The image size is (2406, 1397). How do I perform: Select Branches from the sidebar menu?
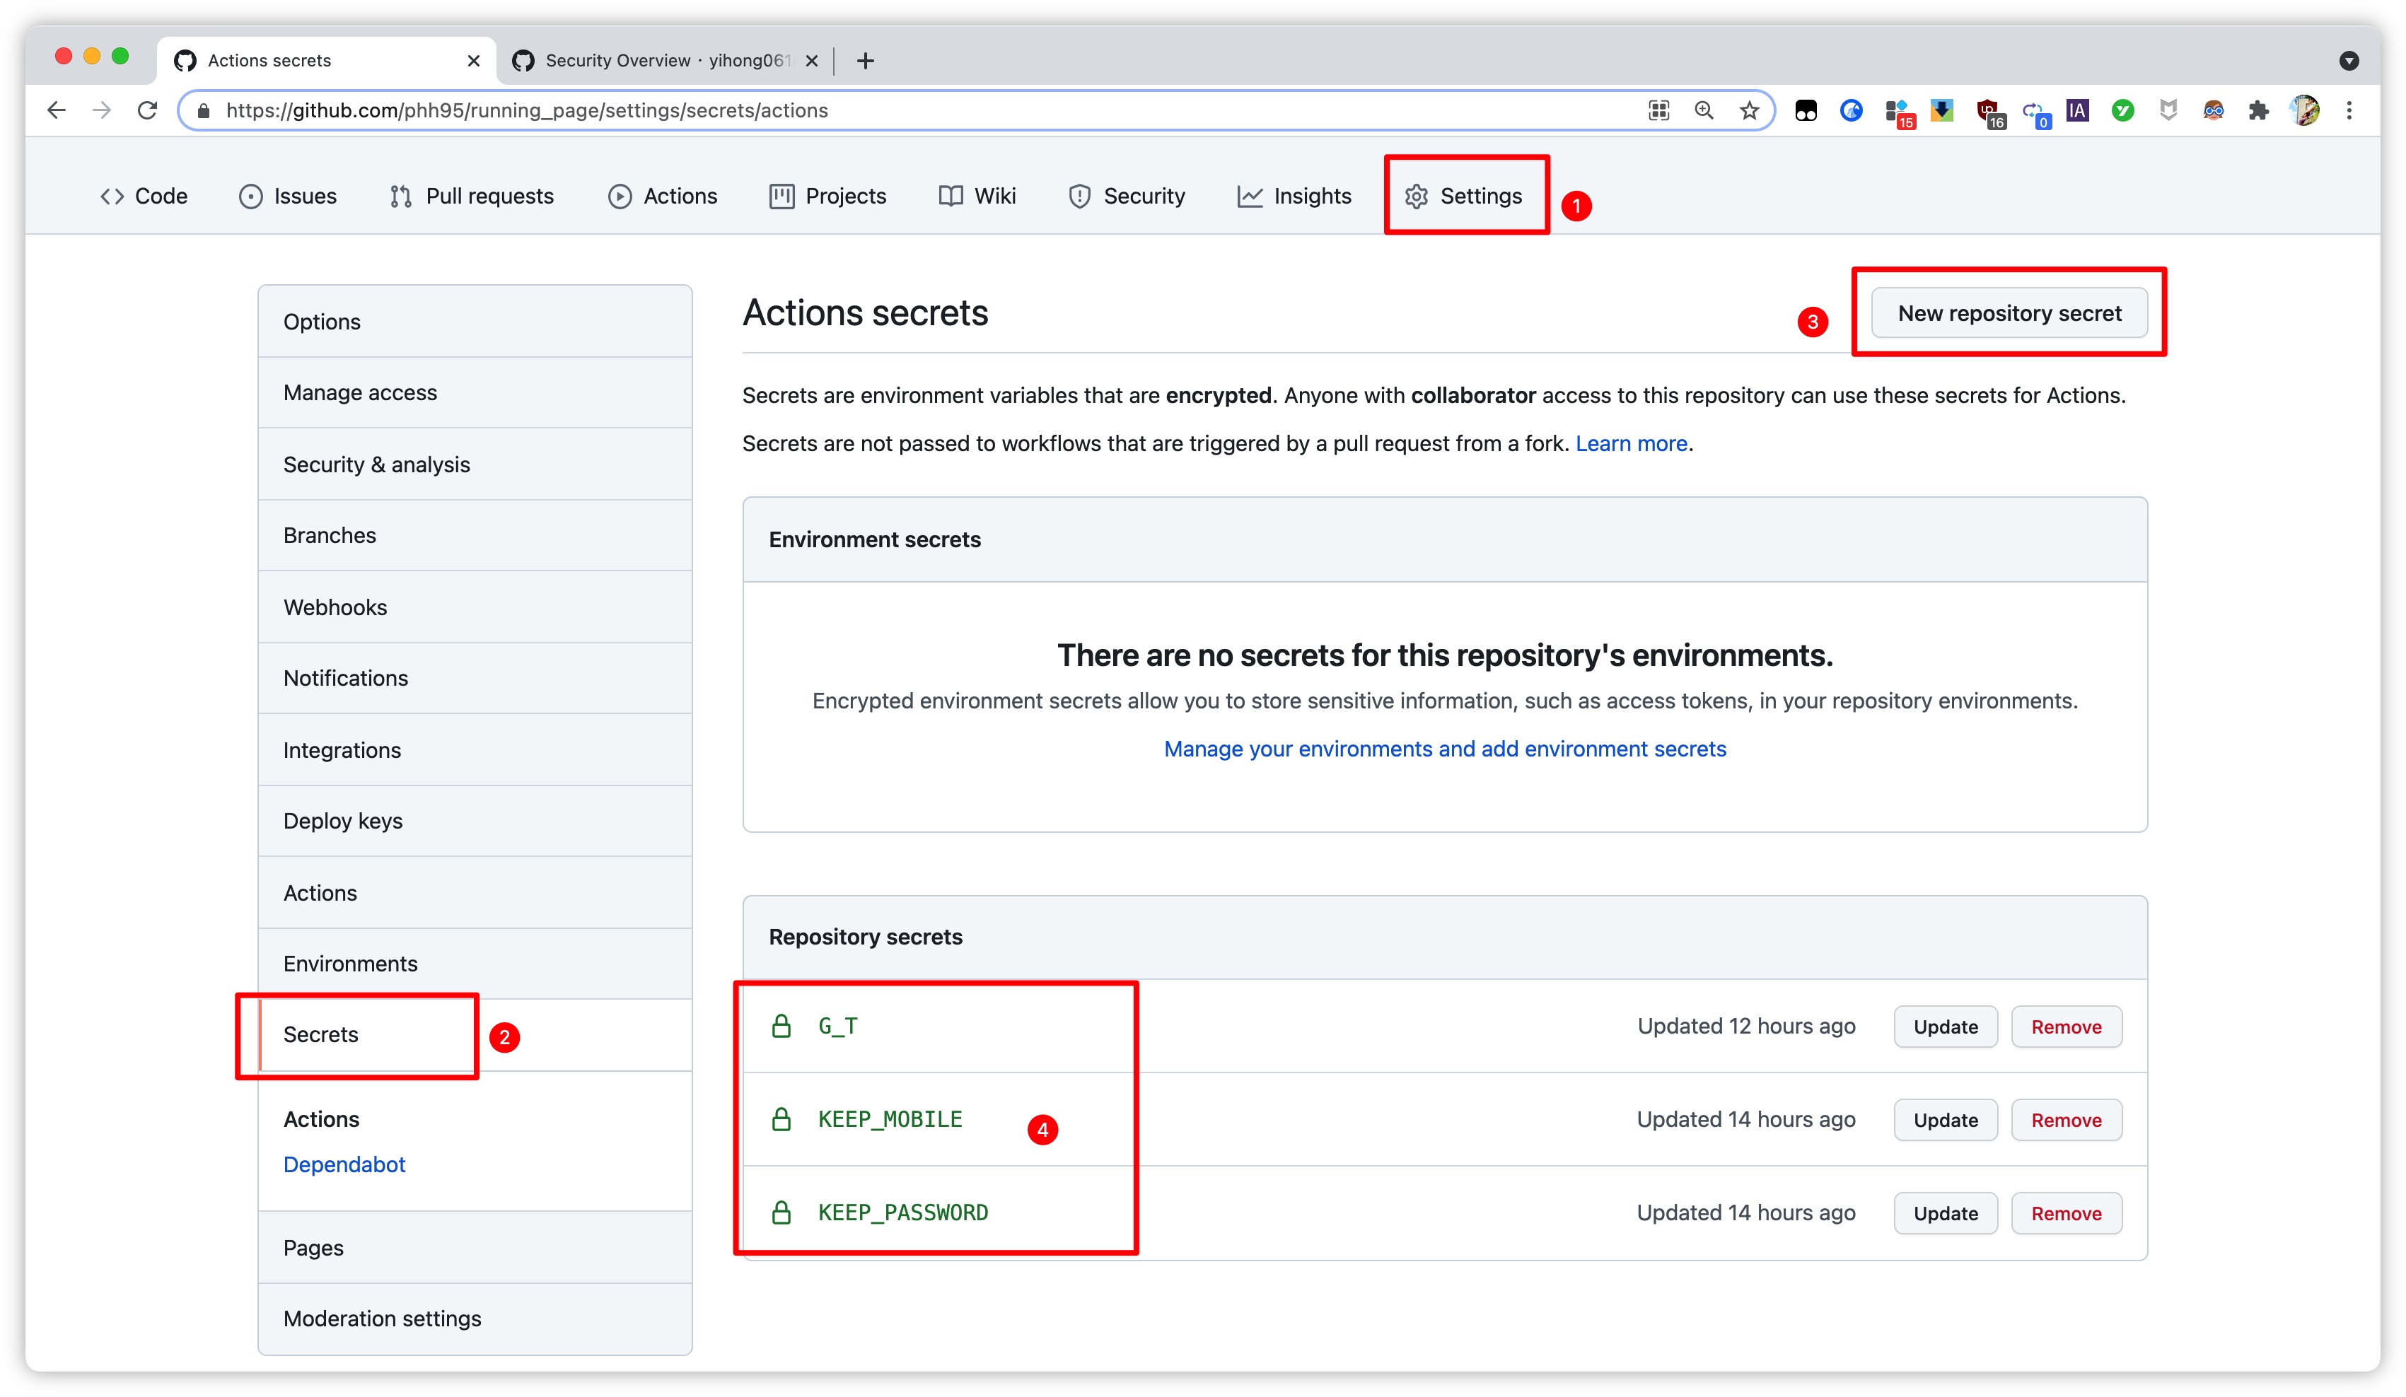point(327,535)
